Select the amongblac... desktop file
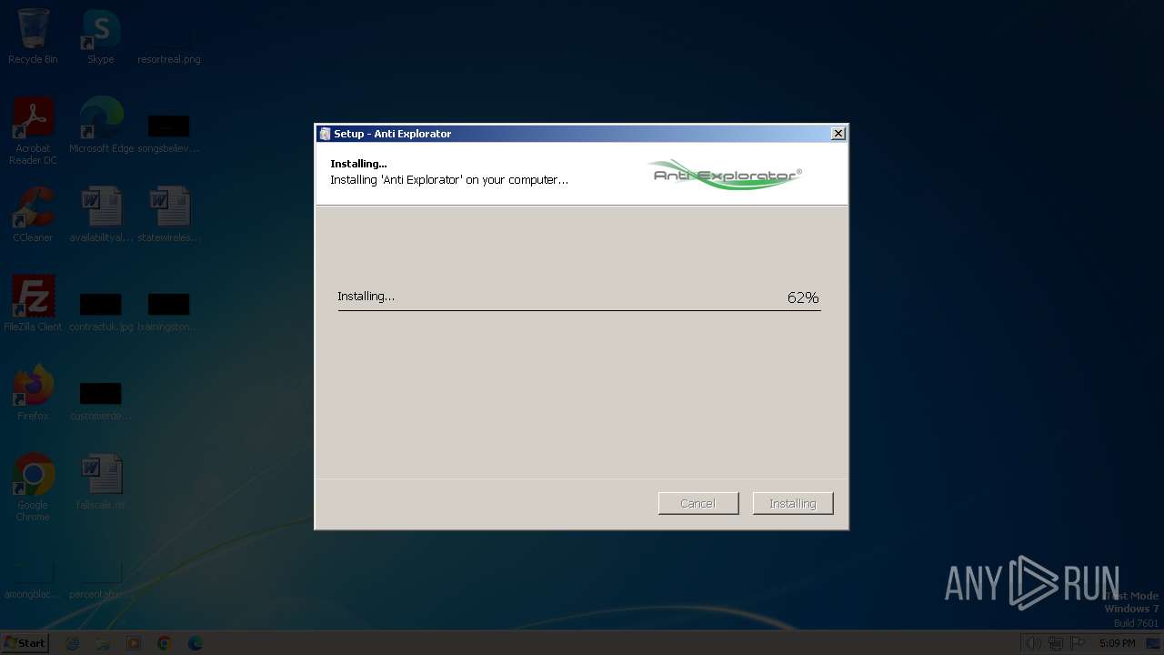 coord(33,579)
